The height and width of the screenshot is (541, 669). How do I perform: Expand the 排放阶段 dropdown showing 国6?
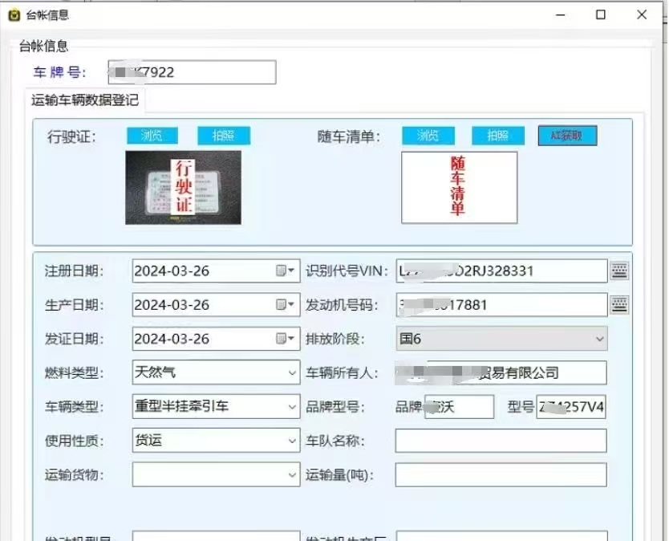[598, 340]
